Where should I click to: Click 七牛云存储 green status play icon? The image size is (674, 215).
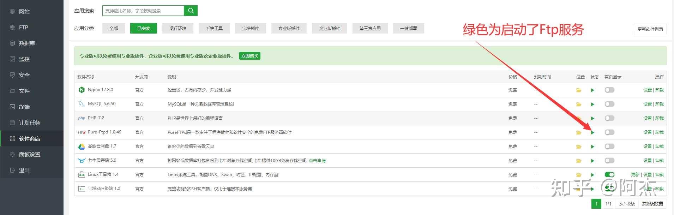coord(592,161)
